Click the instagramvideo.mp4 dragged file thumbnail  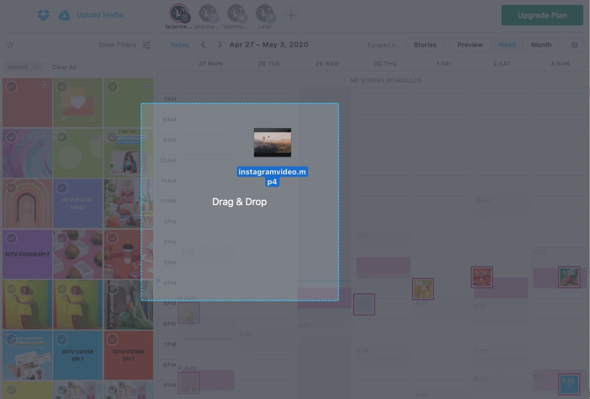click(273, 143)
